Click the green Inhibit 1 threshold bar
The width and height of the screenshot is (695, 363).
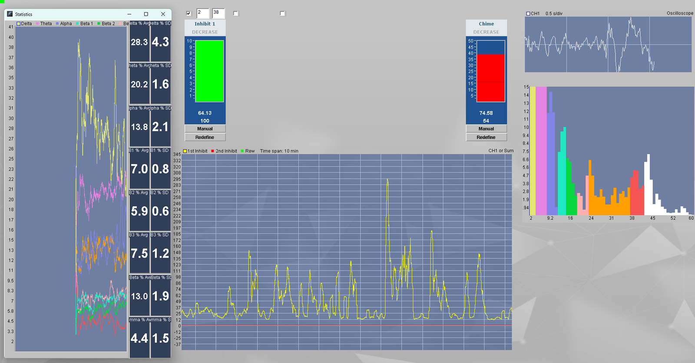(x=209, y=71)
